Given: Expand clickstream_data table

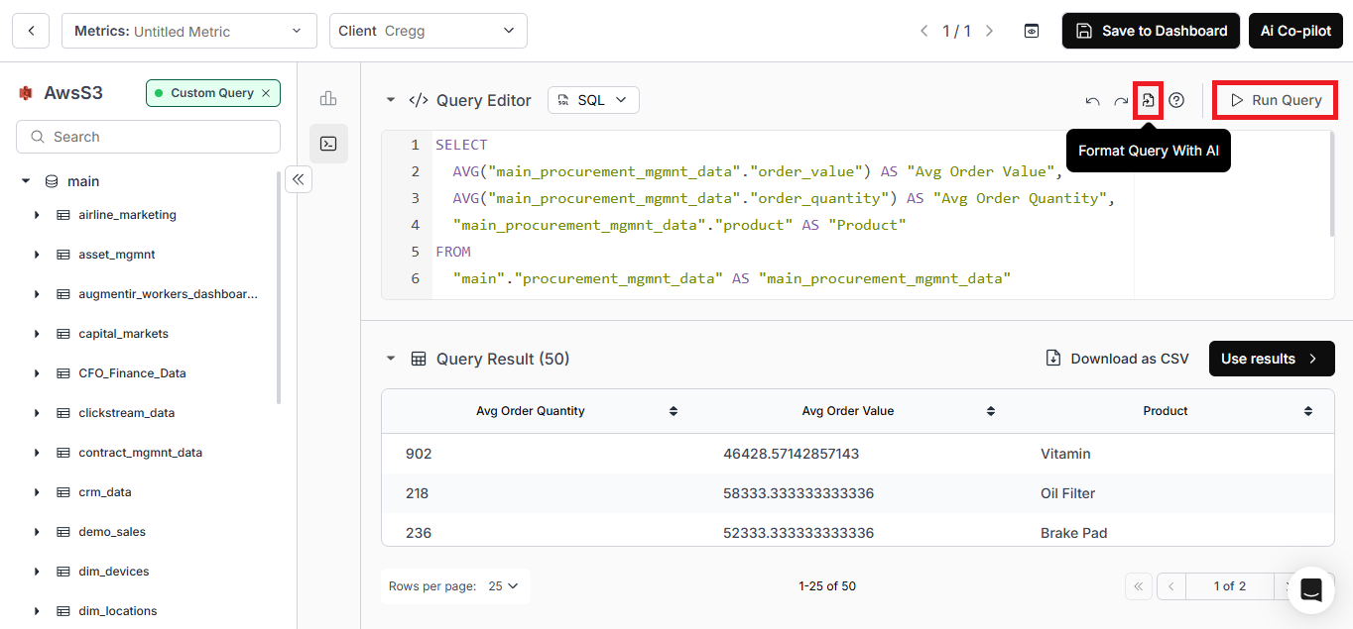Looking at the screenshot, I should point(37,413).
